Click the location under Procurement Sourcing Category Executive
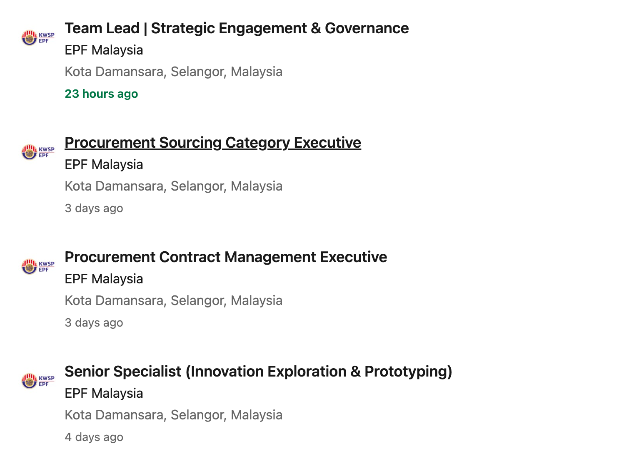The height and width of the screenshot is (466, 624). (x=173, y=186)
